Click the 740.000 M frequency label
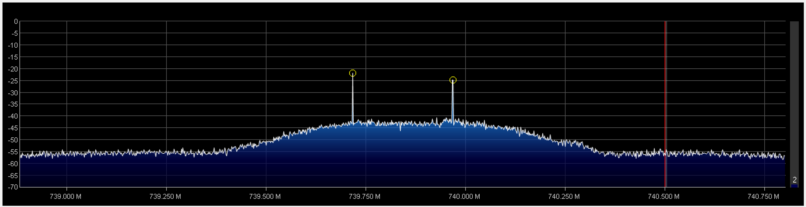The height and width of the screenshot is (207, 806). point(464,197)
